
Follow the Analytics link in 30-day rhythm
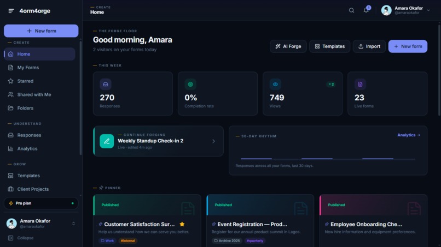point(409,135)
